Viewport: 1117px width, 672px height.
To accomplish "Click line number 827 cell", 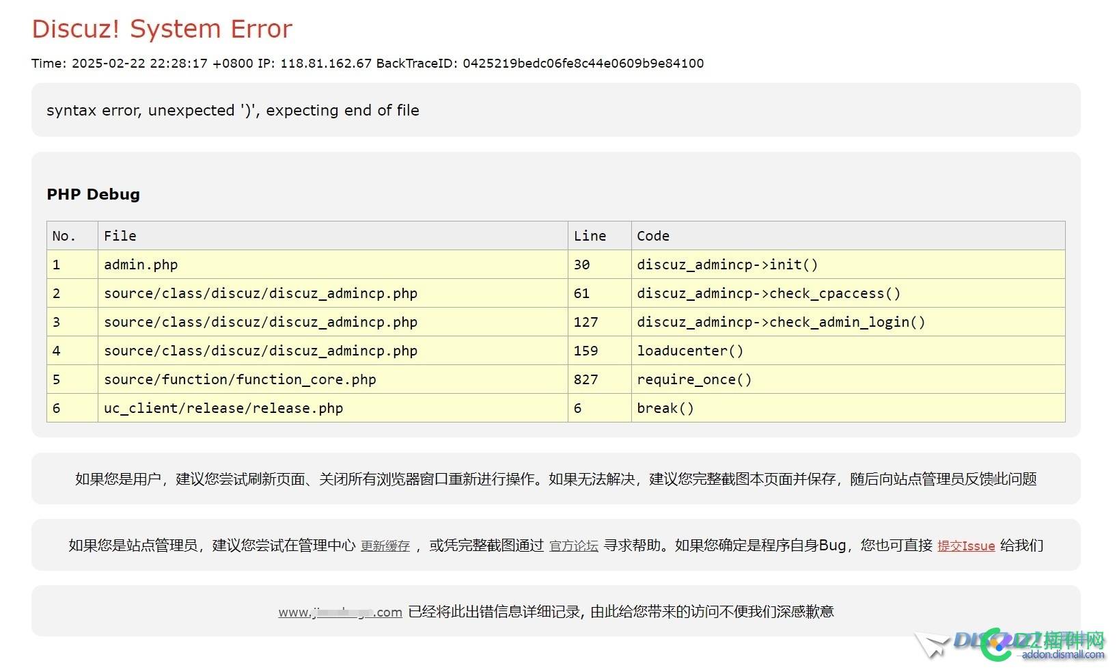I will (600, 379).
